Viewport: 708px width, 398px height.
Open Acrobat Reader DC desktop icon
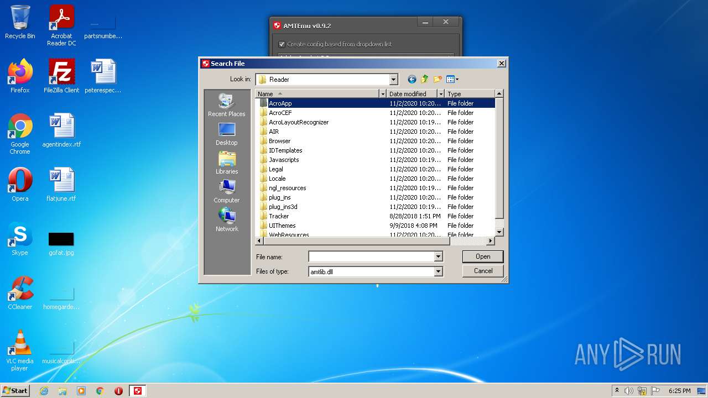61,25
